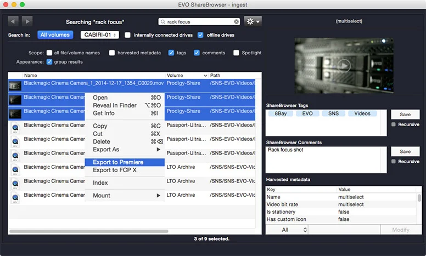
Task: Click QuickTime icon of second LTO Archive file
Action: click(15, 184)
